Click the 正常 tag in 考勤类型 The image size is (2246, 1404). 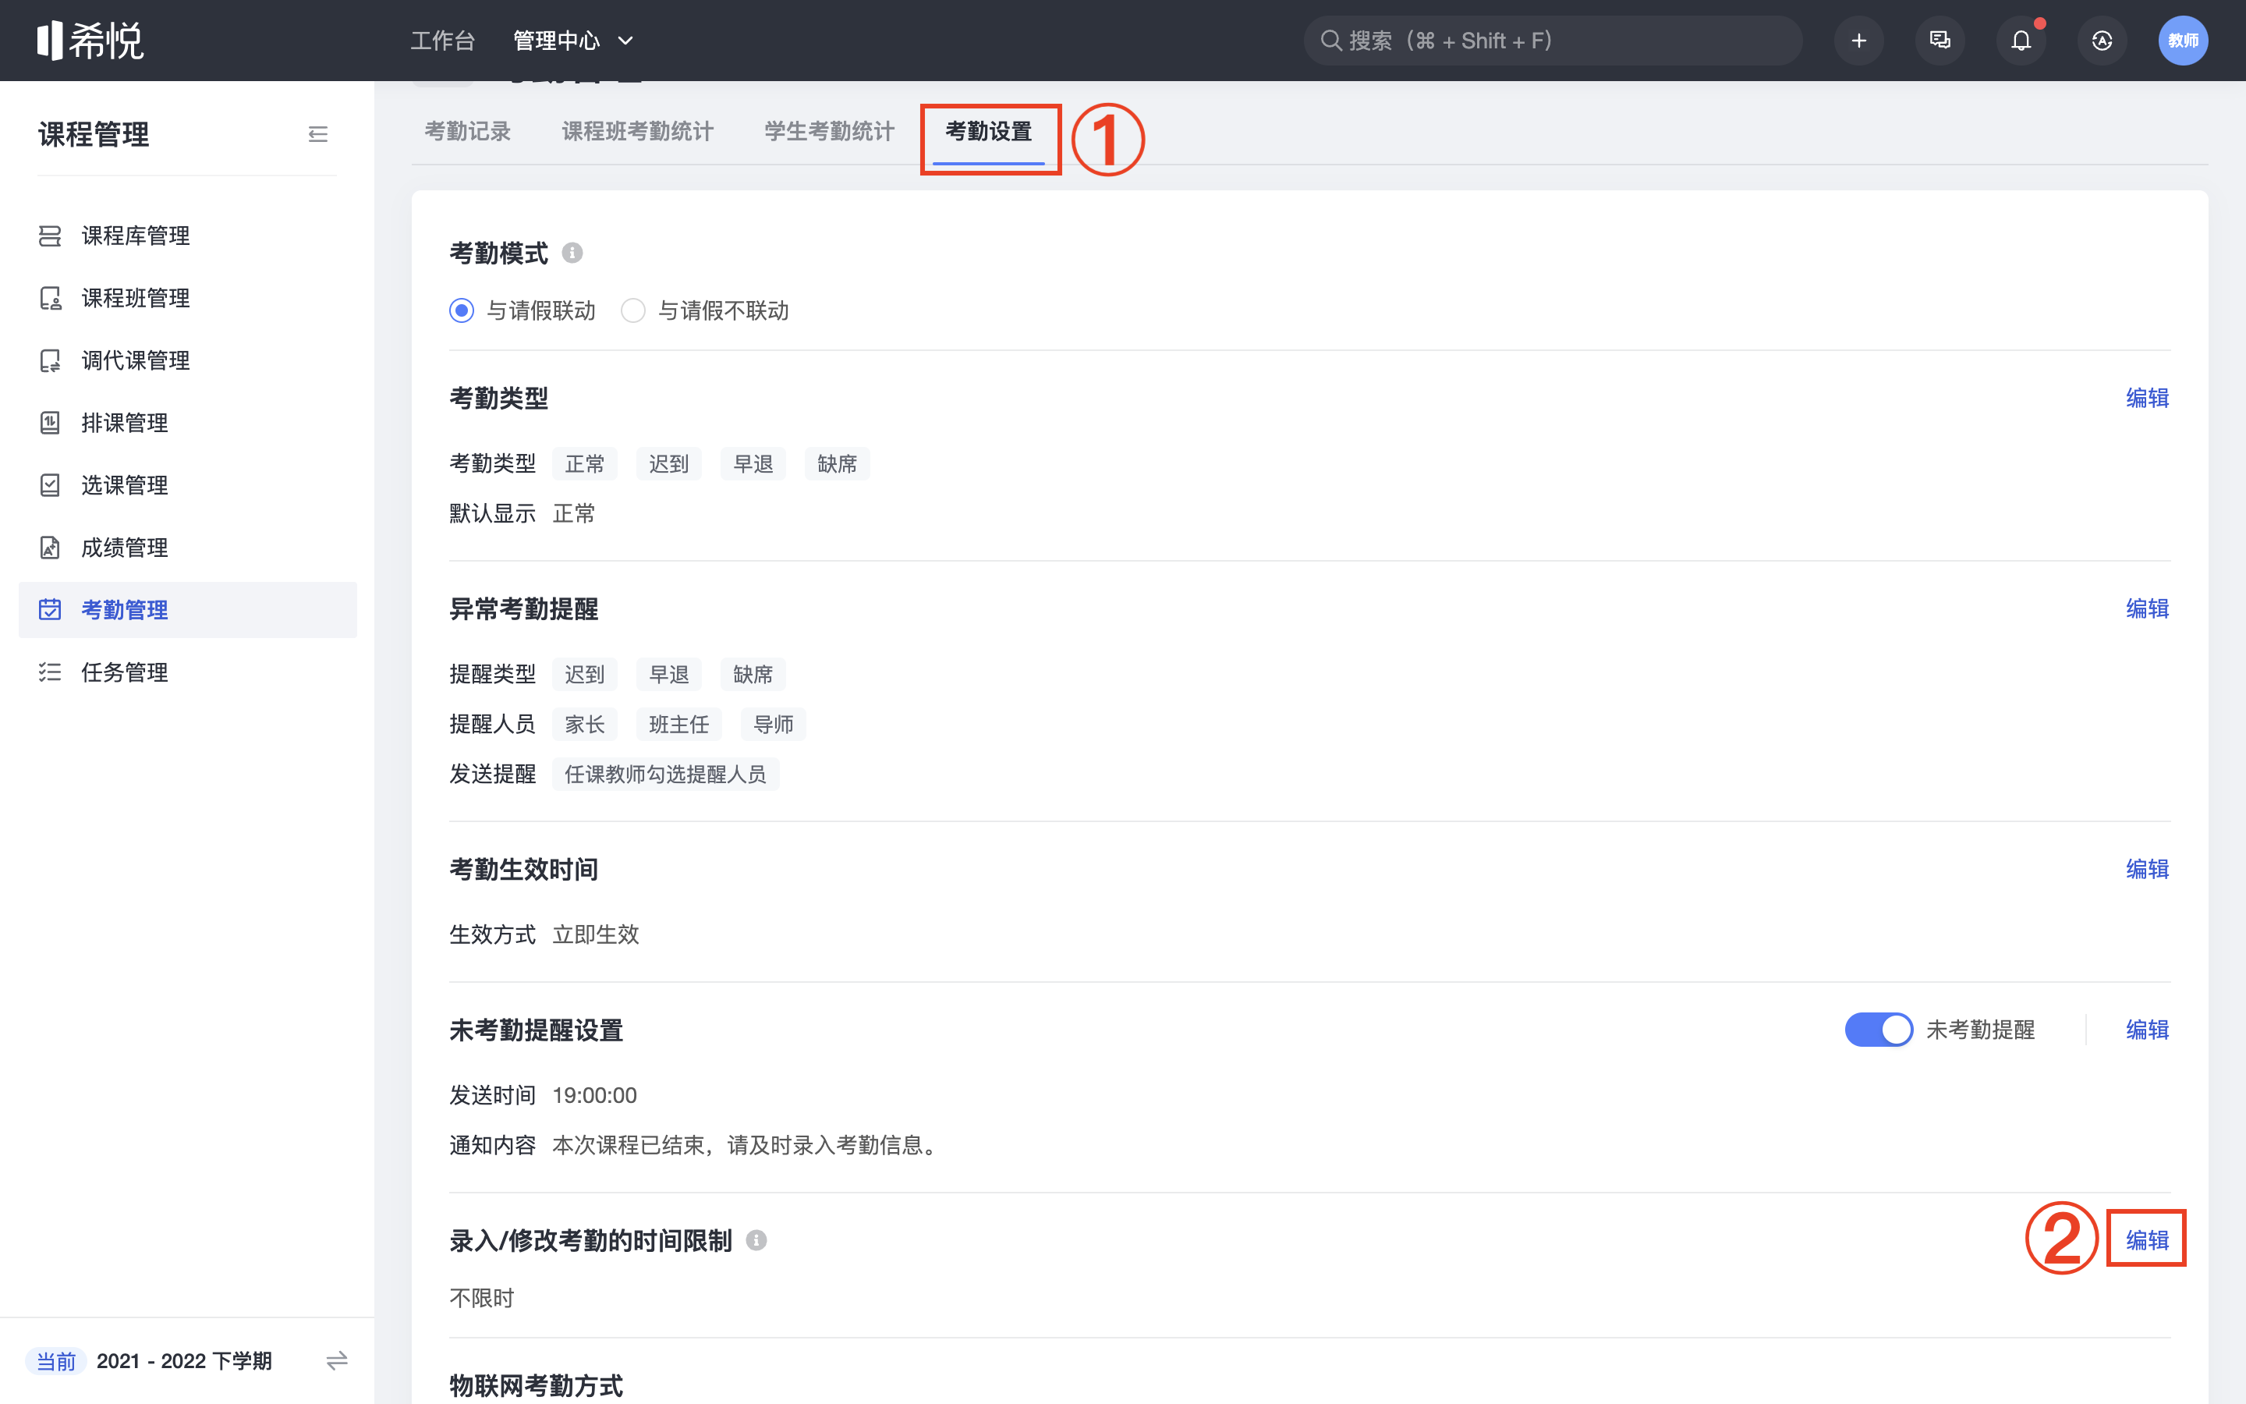click(585, 463)
